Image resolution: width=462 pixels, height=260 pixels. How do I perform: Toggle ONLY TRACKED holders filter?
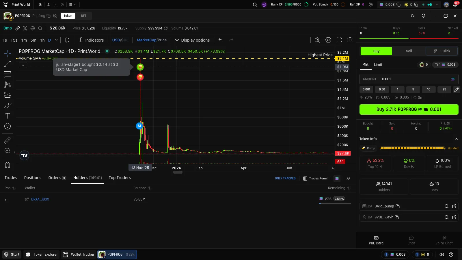(x=285, y=179)
